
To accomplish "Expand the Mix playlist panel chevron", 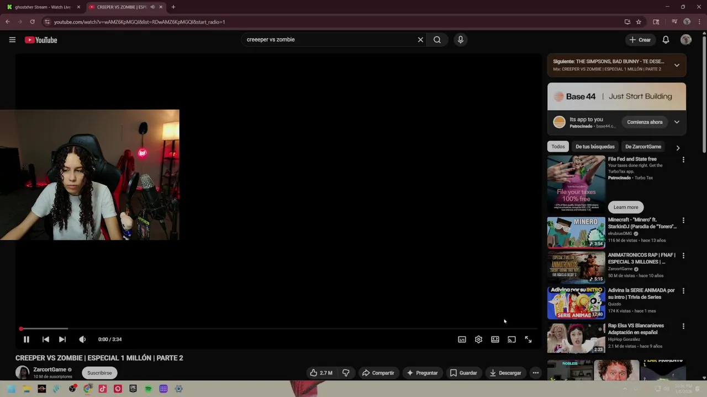I will click(x=677, y=65).
